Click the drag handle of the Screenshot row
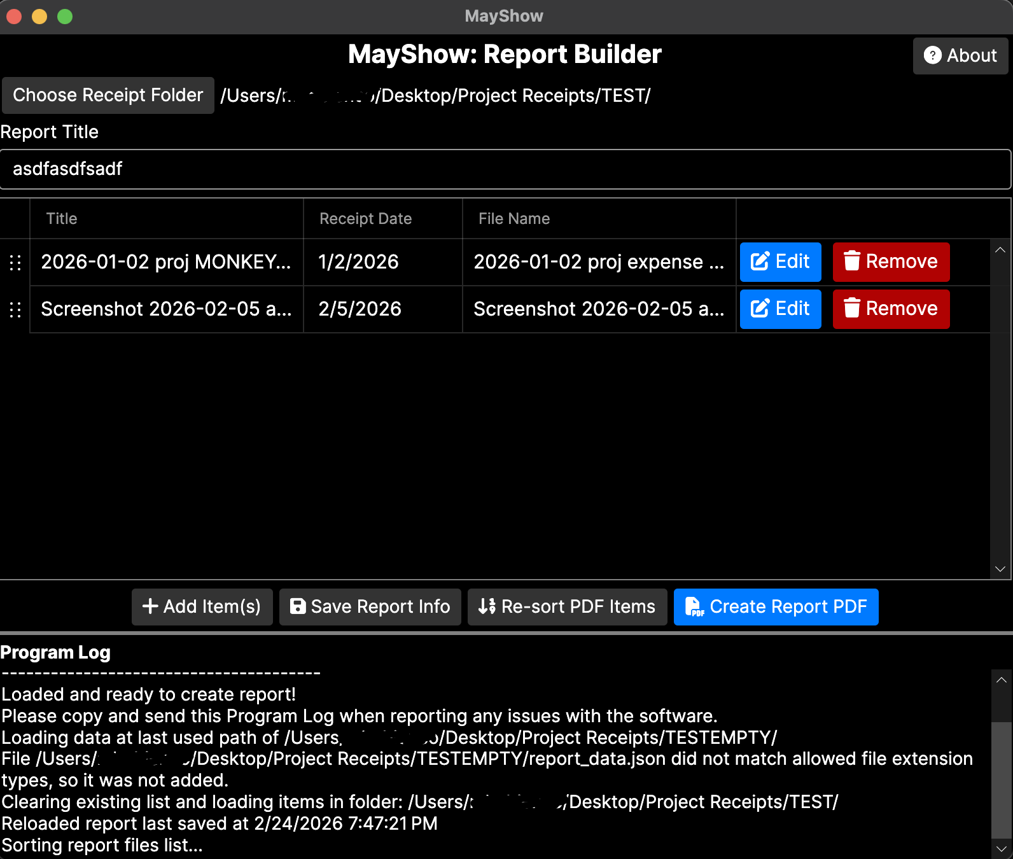 tap(15, 309)
